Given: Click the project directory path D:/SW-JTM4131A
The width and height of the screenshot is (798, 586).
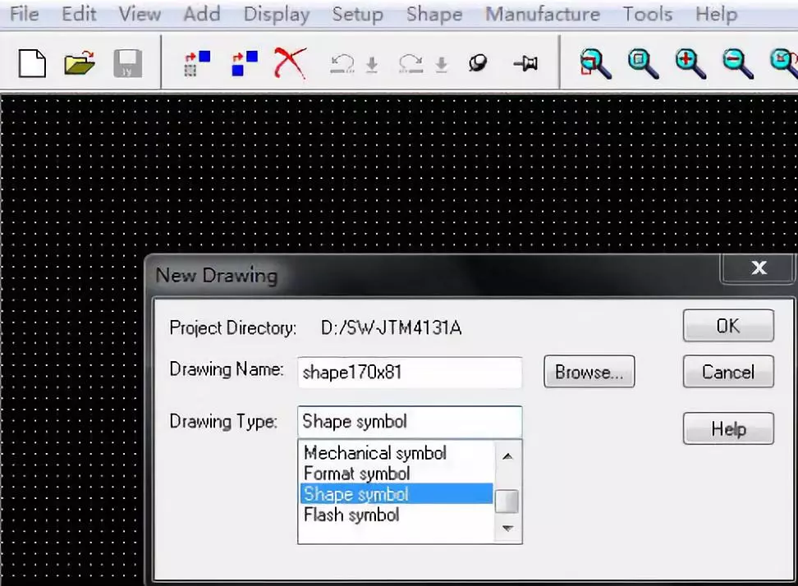Looking at the screenshot, I should coord(392,327).
